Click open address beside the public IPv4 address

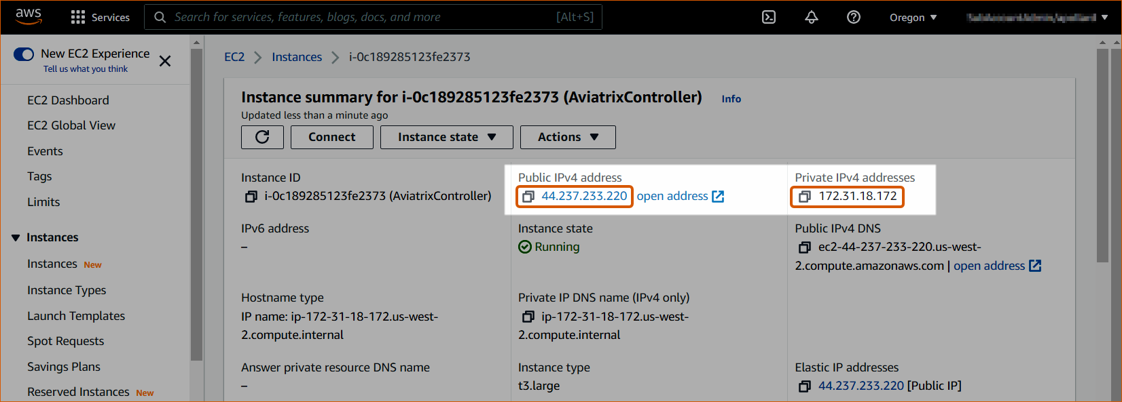681,196
